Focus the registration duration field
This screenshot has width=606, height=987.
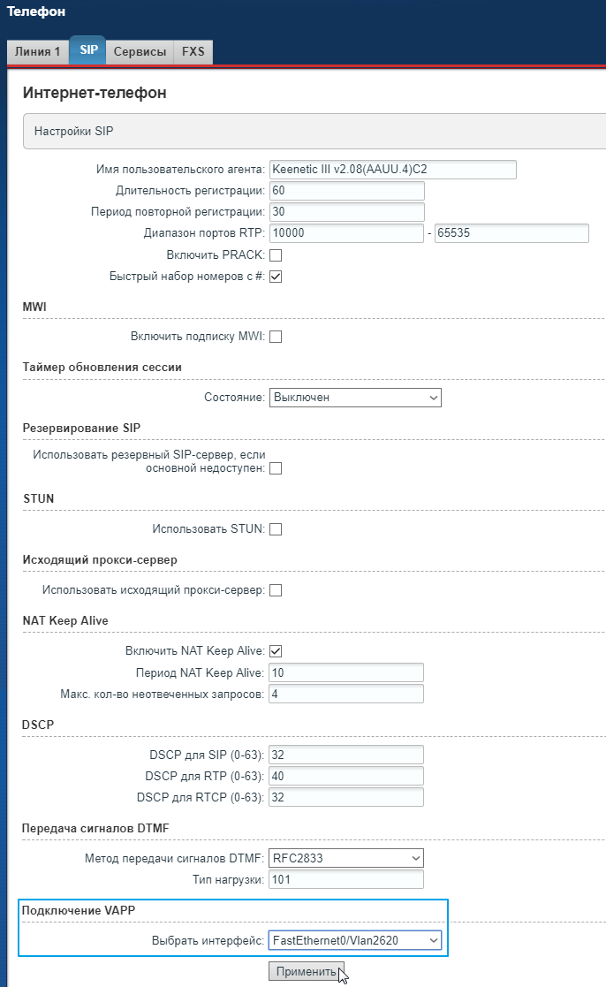[x=346, y=191]
